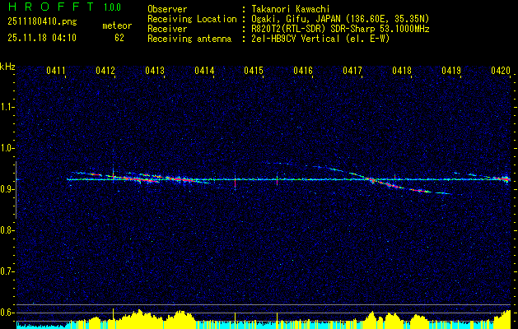Viewport: 518px width, 329px height.
Task: Click the Receiver label
Action: tap(167, 29)
